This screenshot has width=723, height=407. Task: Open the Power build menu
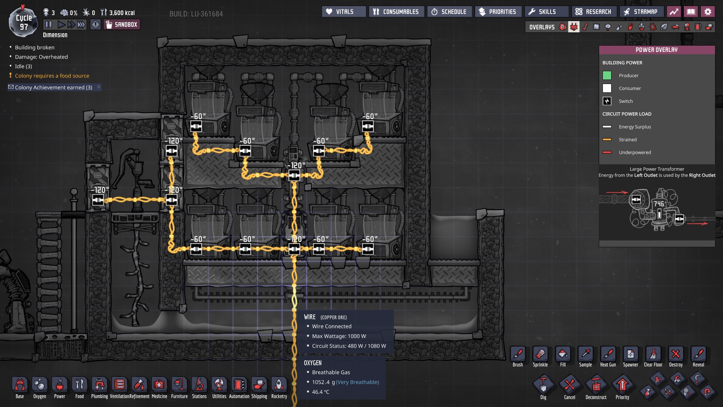click(59, 385)
